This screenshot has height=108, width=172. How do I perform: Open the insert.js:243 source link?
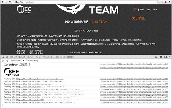pos(134,64)
